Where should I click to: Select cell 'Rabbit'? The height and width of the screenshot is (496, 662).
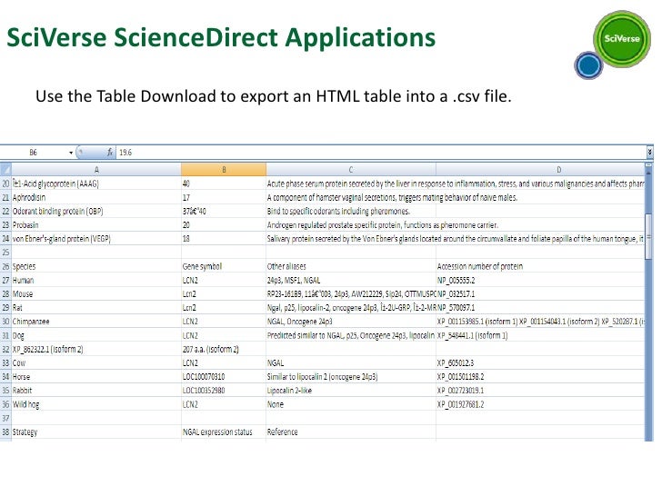click(x=96, y=391)
